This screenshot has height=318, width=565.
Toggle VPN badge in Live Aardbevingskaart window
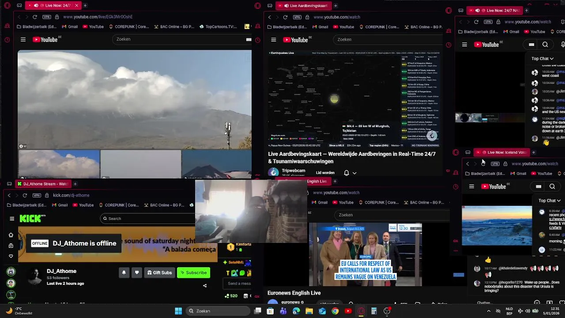coord(297,17)
